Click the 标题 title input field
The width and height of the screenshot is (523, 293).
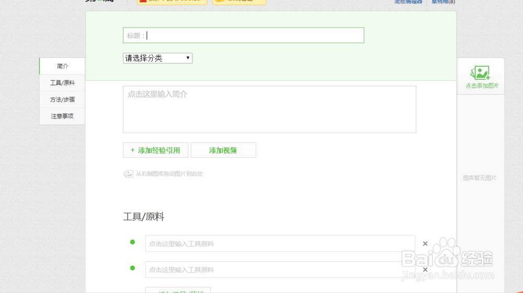(x=244, y=36)
